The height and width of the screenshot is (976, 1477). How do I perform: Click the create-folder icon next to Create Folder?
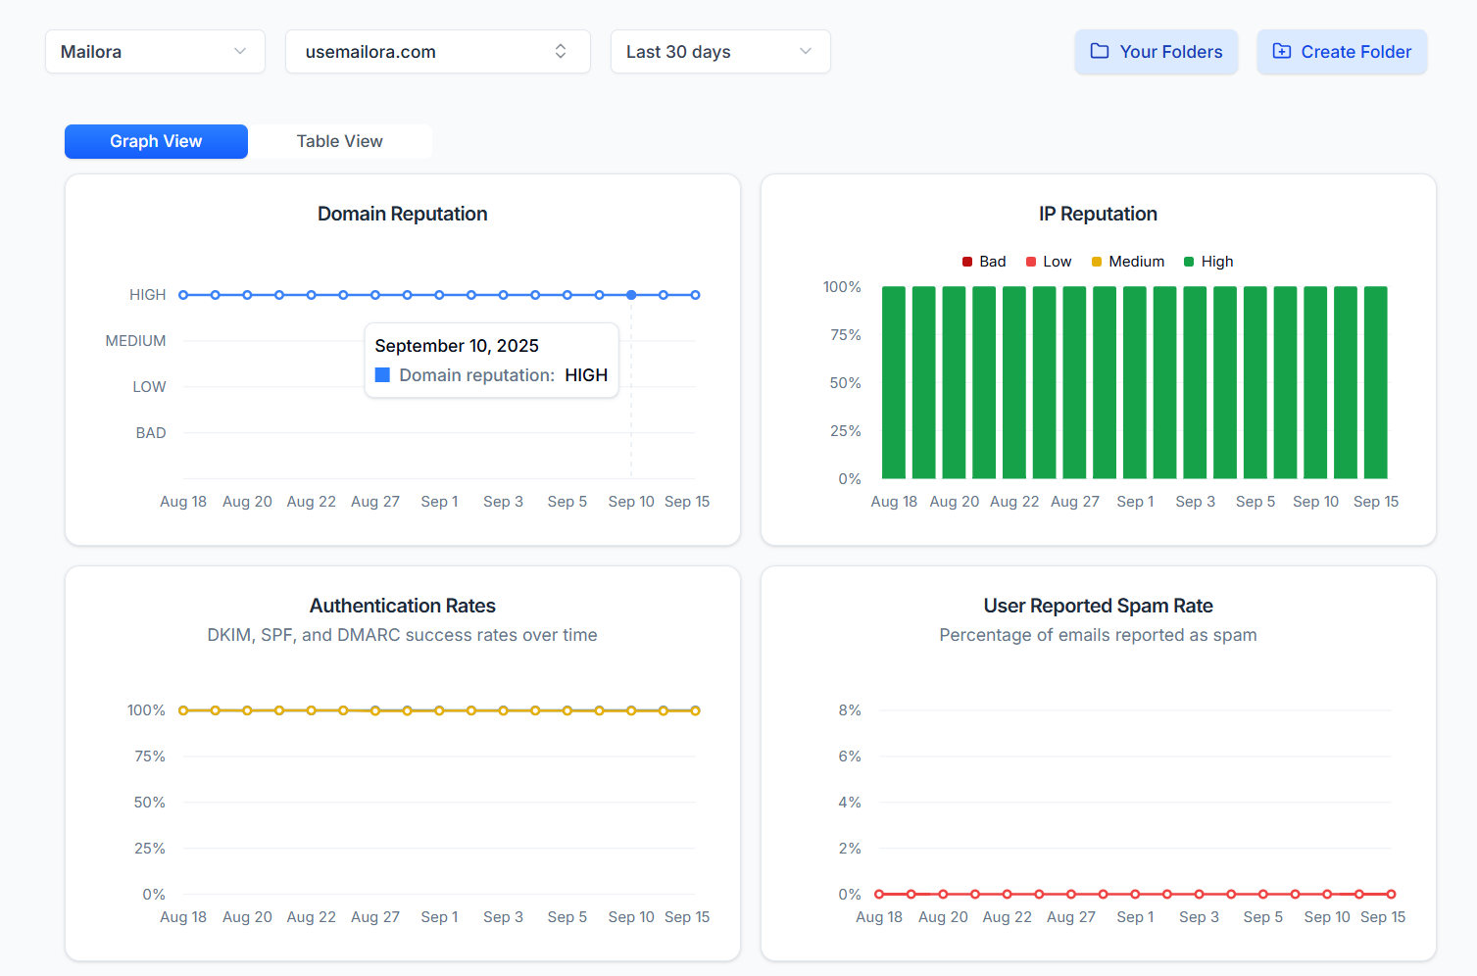point(1281,51)
